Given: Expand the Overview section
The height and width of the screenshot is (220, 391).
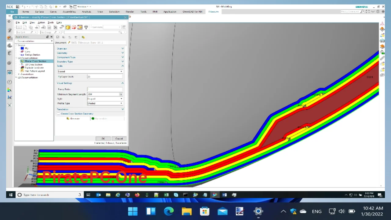Looking at the screenshot, I should (90, 49).
